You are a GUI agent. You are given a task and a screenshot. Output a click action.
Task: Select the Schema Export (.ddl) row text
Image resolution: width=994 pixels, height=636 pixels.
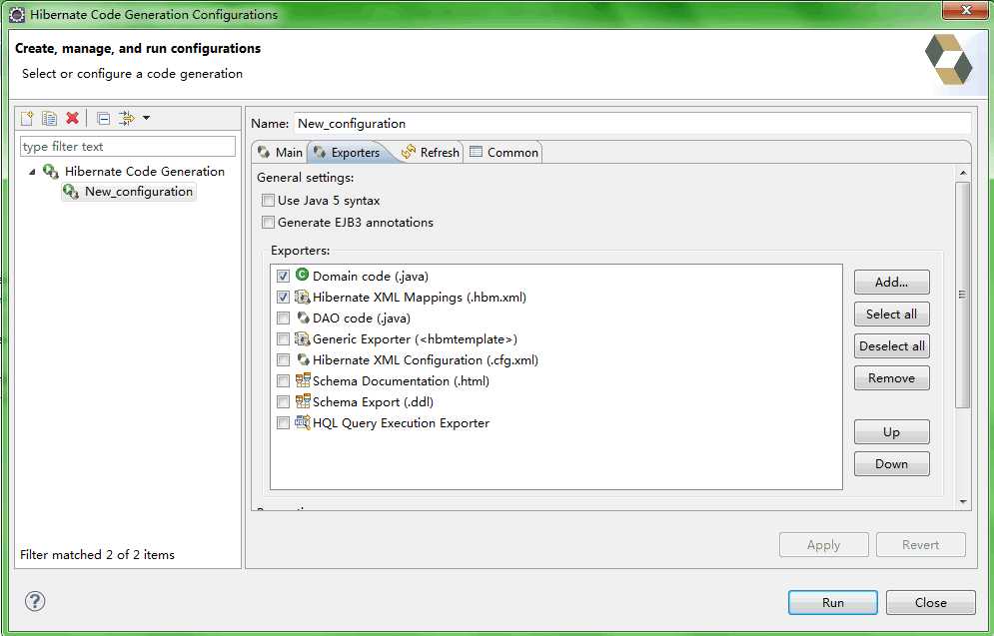point(373,401)
